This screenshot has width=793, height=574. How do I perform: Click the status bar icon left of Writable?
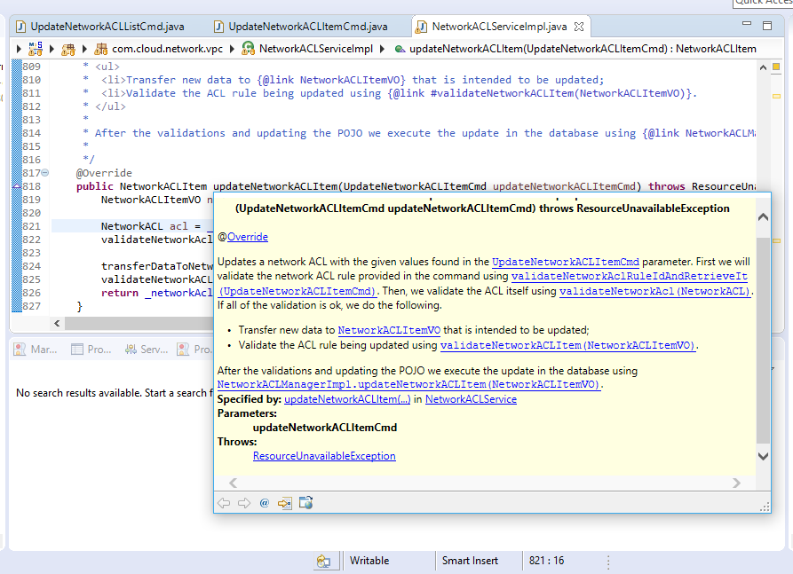click(323, 561)
